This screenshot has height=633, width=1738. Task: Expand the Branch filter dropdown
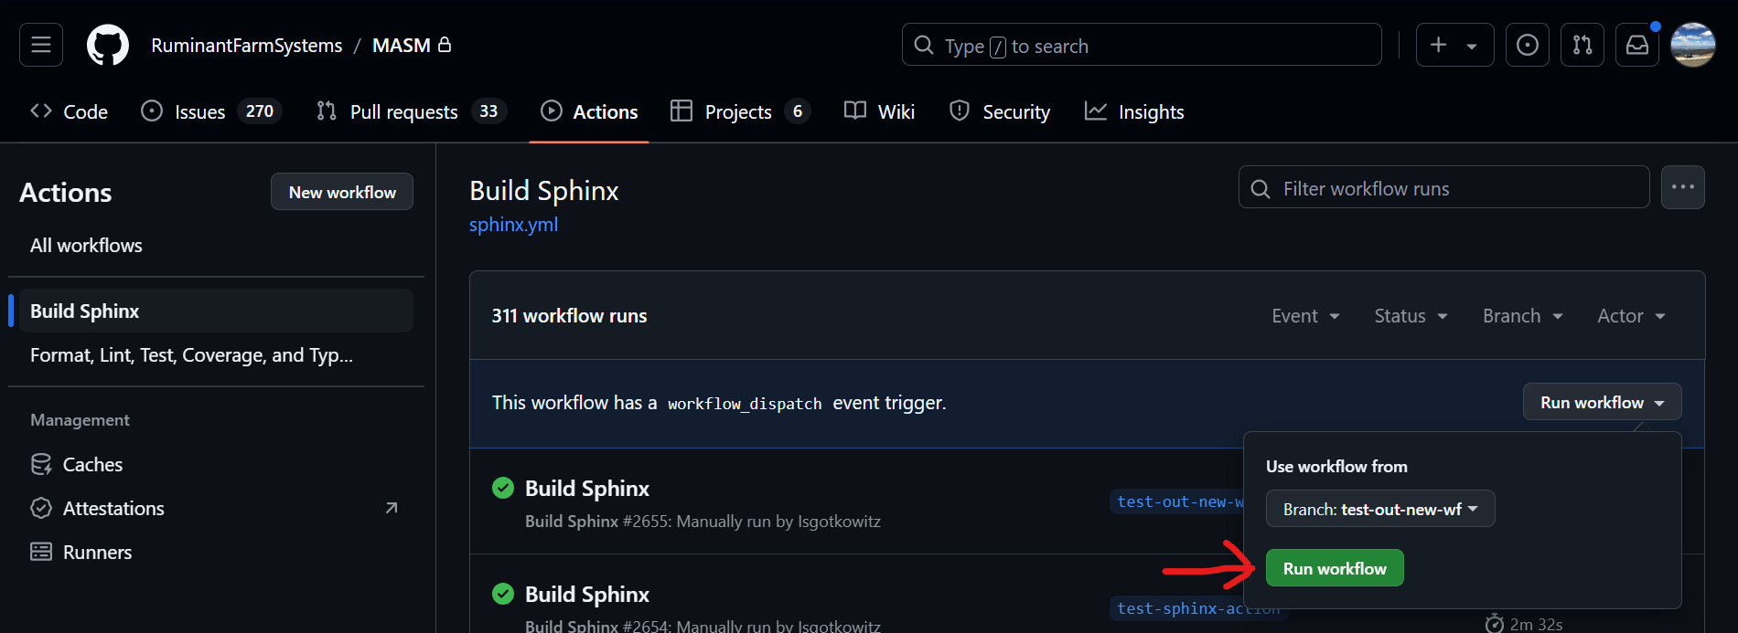(x=1522, y=316)
